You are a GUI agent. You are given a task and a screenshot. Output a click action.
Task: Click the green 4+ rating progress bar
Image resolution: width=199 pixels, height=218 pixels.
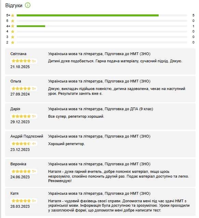point(31,26)
